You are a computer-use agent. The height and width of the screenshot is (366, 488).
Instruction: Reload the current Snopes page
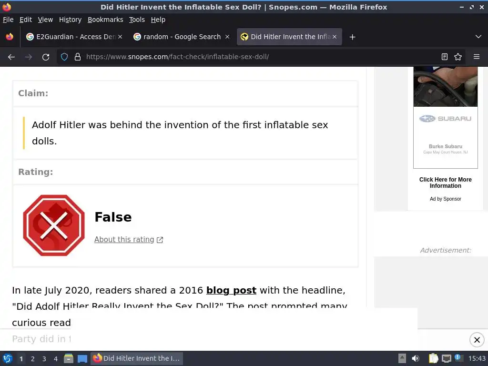46,57
